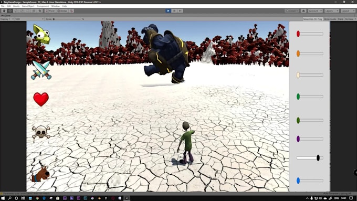357x201 pixels.
Task: Click the red-handled slider
Action: (x=310, y=34)
